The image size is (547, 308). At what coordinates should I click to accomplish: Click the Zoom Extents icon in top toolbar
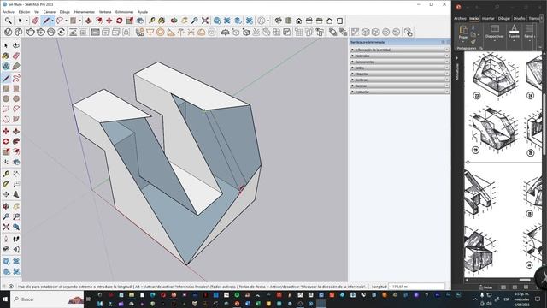[x=205, y=21]
